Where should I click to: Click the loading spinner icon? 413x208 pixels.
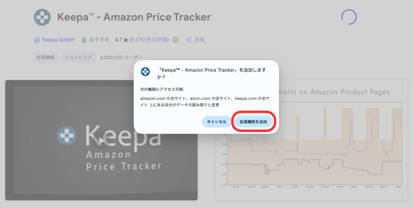(349, 17)
